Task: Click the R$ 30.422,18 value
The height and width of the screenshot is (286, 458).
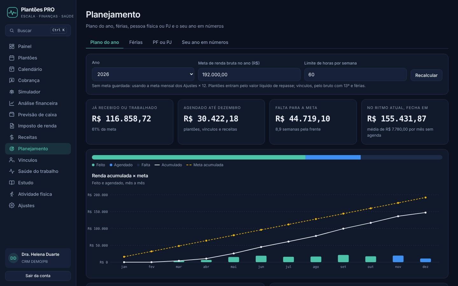Action: 211,119
